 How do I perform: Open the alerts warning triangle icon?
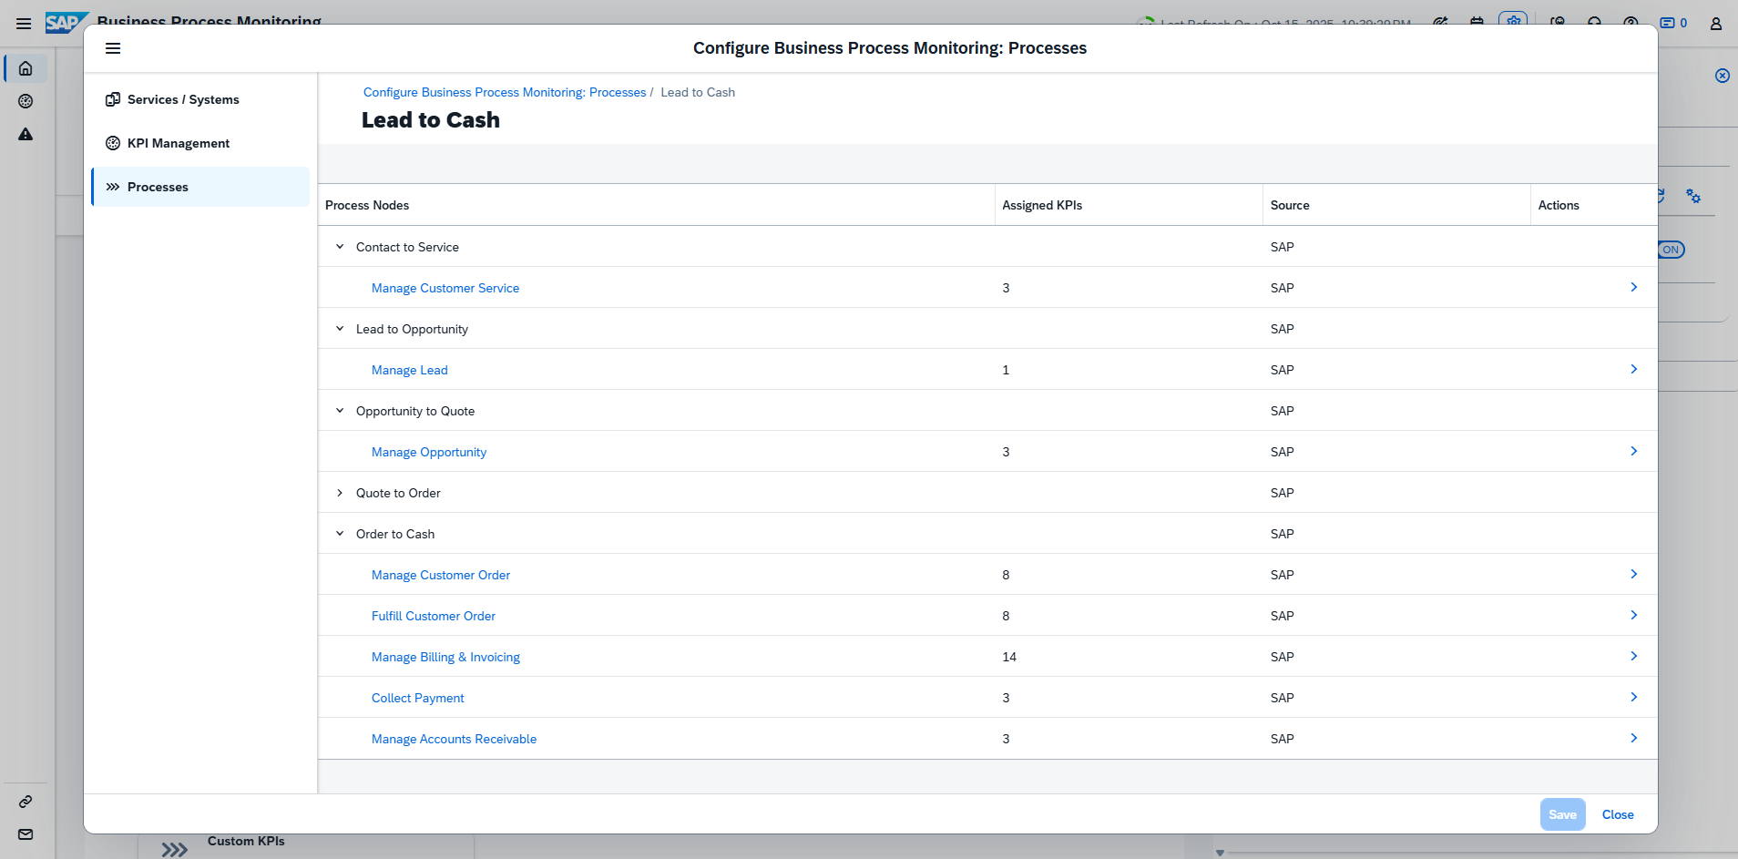[x=26, y=135]
